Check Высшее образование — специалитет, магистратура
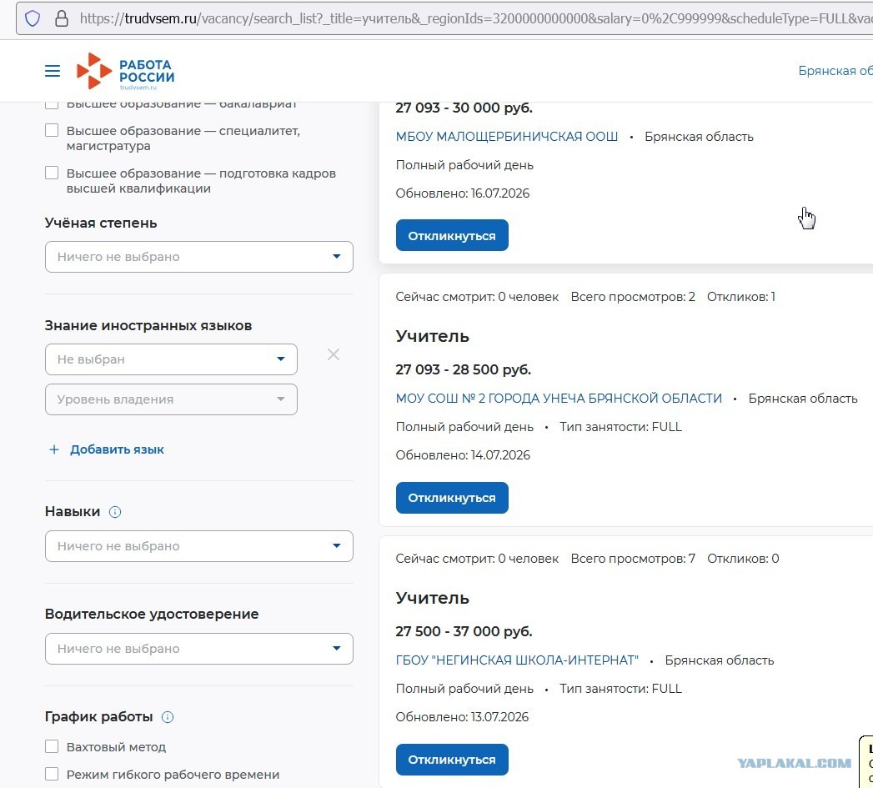Image resolution: width=873 pixels, height=788 pixels. (52, 130)
